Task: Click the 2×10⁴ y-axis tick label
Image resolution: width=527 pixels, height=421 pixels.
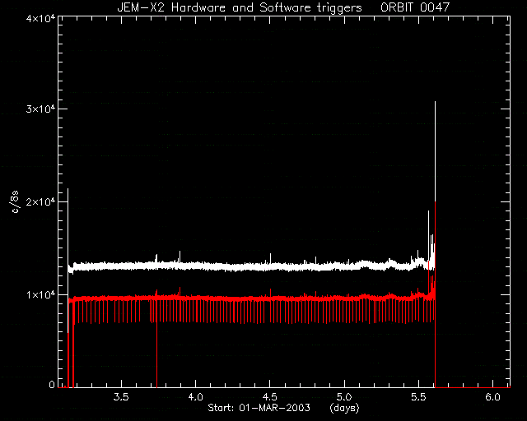Action: [x=40, y=201]
